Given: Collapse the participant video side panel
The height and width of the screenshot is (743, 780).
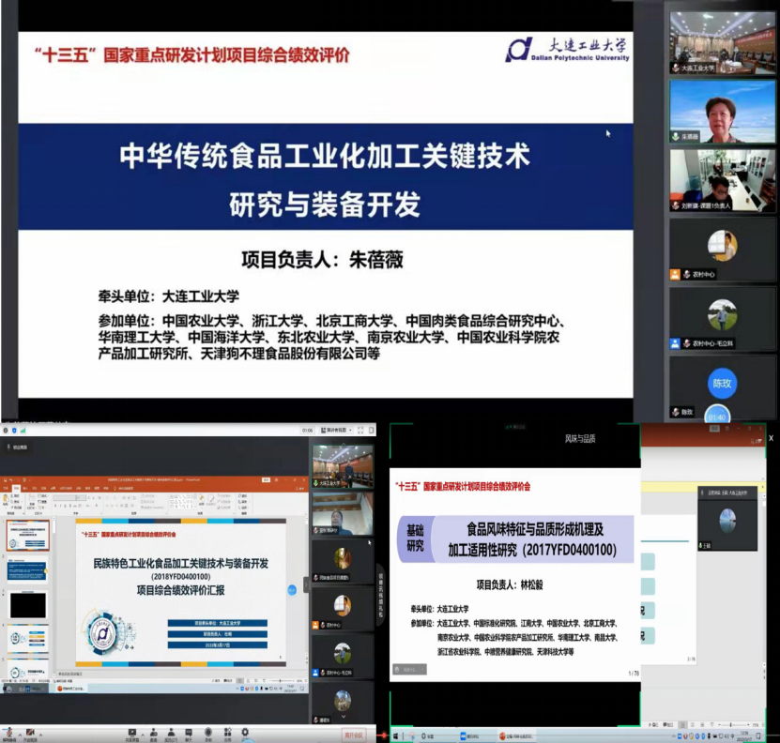Looking at the screenshot, I should [305, 585].
